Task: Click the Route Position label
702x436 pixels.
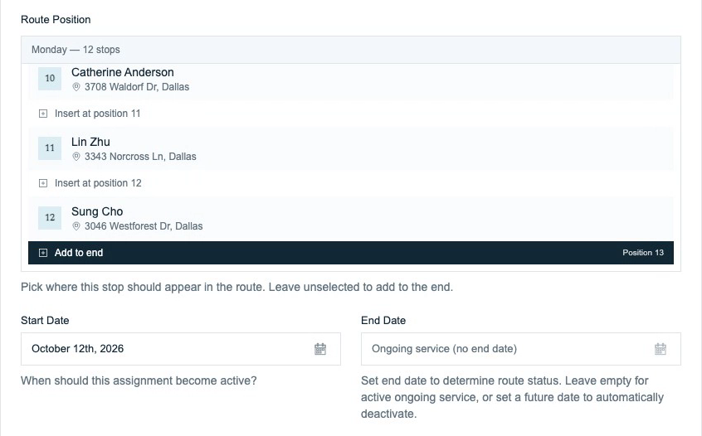Action: click(56, 20)
